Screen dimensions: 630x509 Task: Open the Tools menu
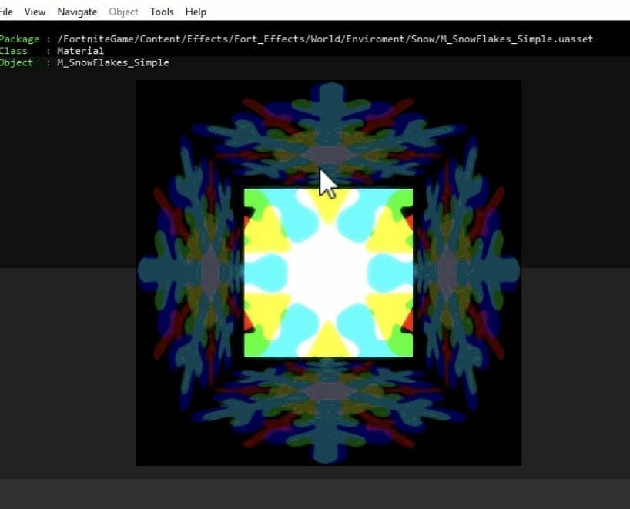pyautogui.click(x=162, y=12)
